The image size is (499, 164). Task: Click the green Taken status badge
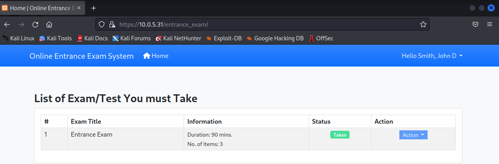[340, 135]
